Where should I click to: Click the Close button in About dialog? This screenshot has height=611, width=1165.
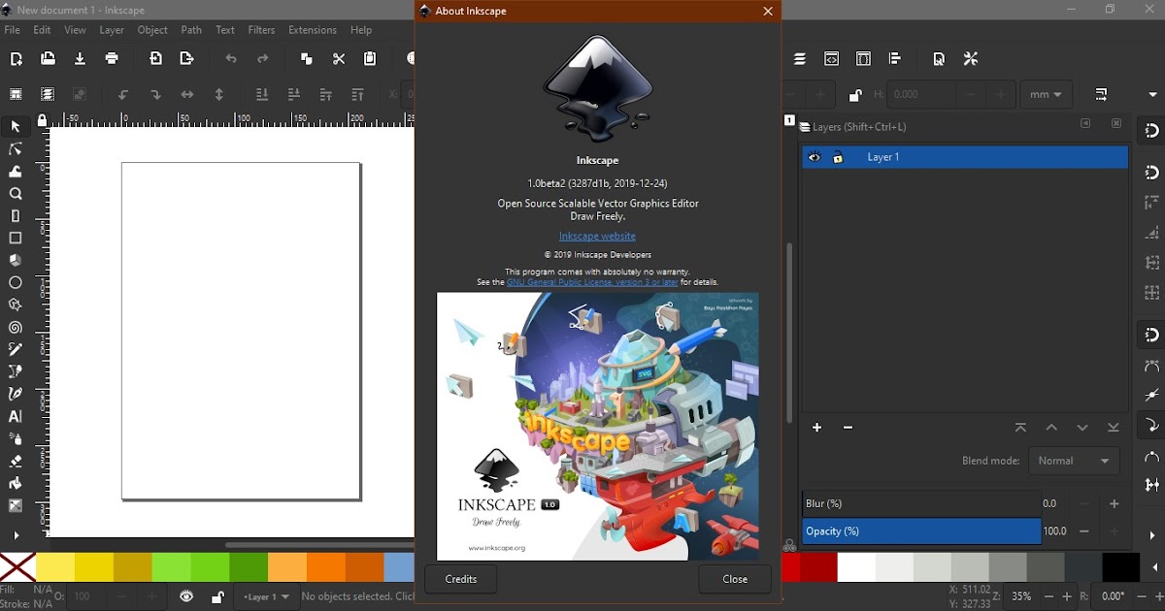(x=735, y=579)
